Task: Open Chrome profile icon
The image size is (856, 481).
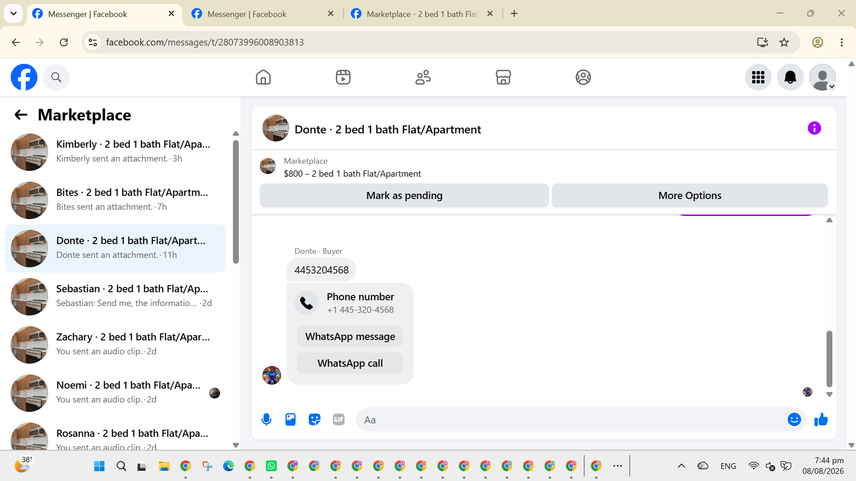Action: point(818,42)
